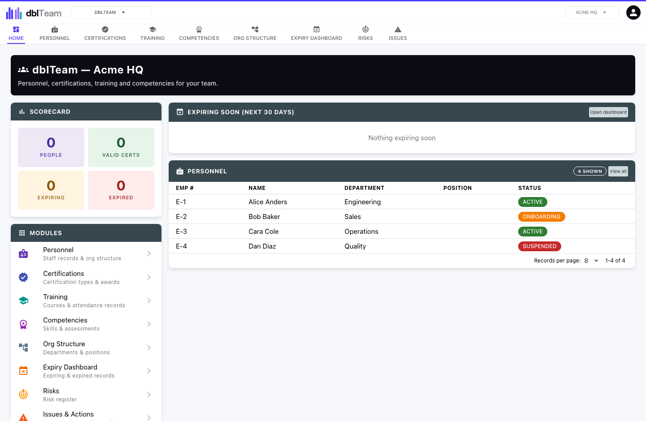Click the Risks module target icon
646x421 pixels.
(x=23, y=395)
